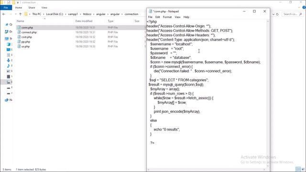This screenshot has height=172, width=306.
Task: Select the us.php file name
Action: 25,46
